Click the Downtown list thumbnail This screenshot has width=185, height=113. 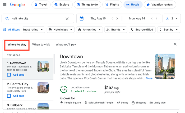[43, 67]
